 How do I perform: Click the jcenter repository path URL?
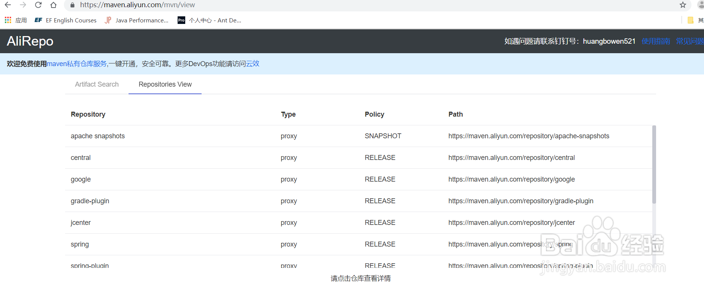tap(512, 223)
